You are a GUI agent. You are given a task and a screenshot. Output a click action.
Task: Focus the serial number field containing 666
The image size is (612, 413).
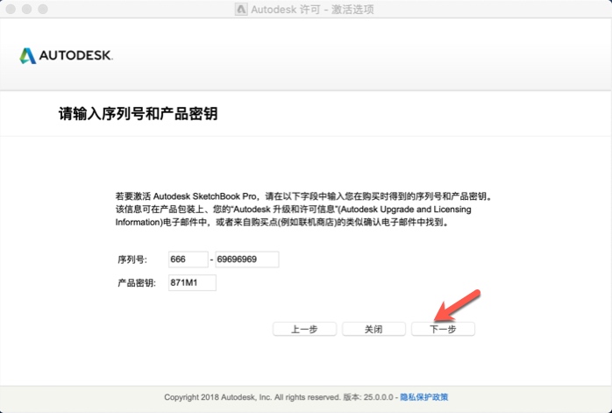click(x=189, y=260)
